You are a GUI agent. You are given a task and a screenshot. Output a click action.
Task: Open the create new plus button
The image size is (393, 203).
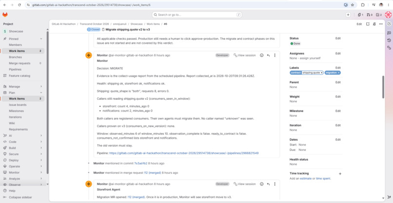click(x=348, y=15)
